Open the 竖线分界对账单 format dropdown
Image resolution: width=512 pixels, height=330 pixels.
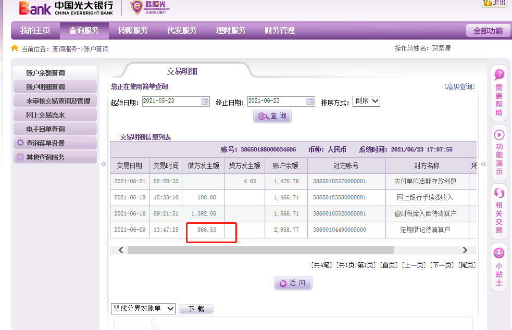(143, 309)
